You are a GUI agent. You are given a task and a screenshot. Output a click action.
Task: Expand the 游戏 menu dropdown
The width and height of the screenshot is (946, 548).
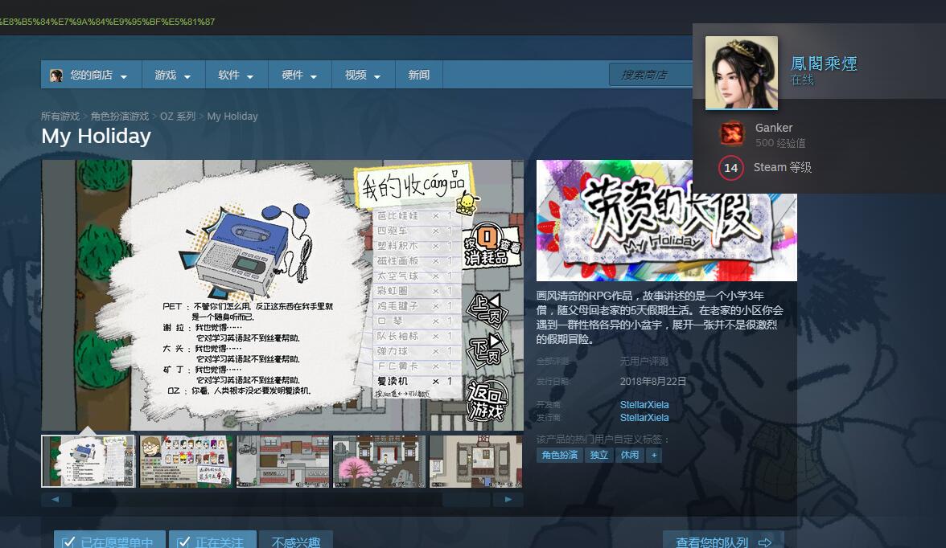tap(173, 75)
